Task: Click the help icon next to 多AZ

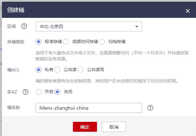Action: (x=25, y=92)
